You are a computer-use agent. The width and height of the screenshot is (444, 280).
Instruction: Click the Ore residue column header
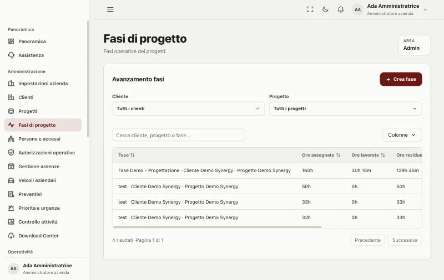coord(409,155)
